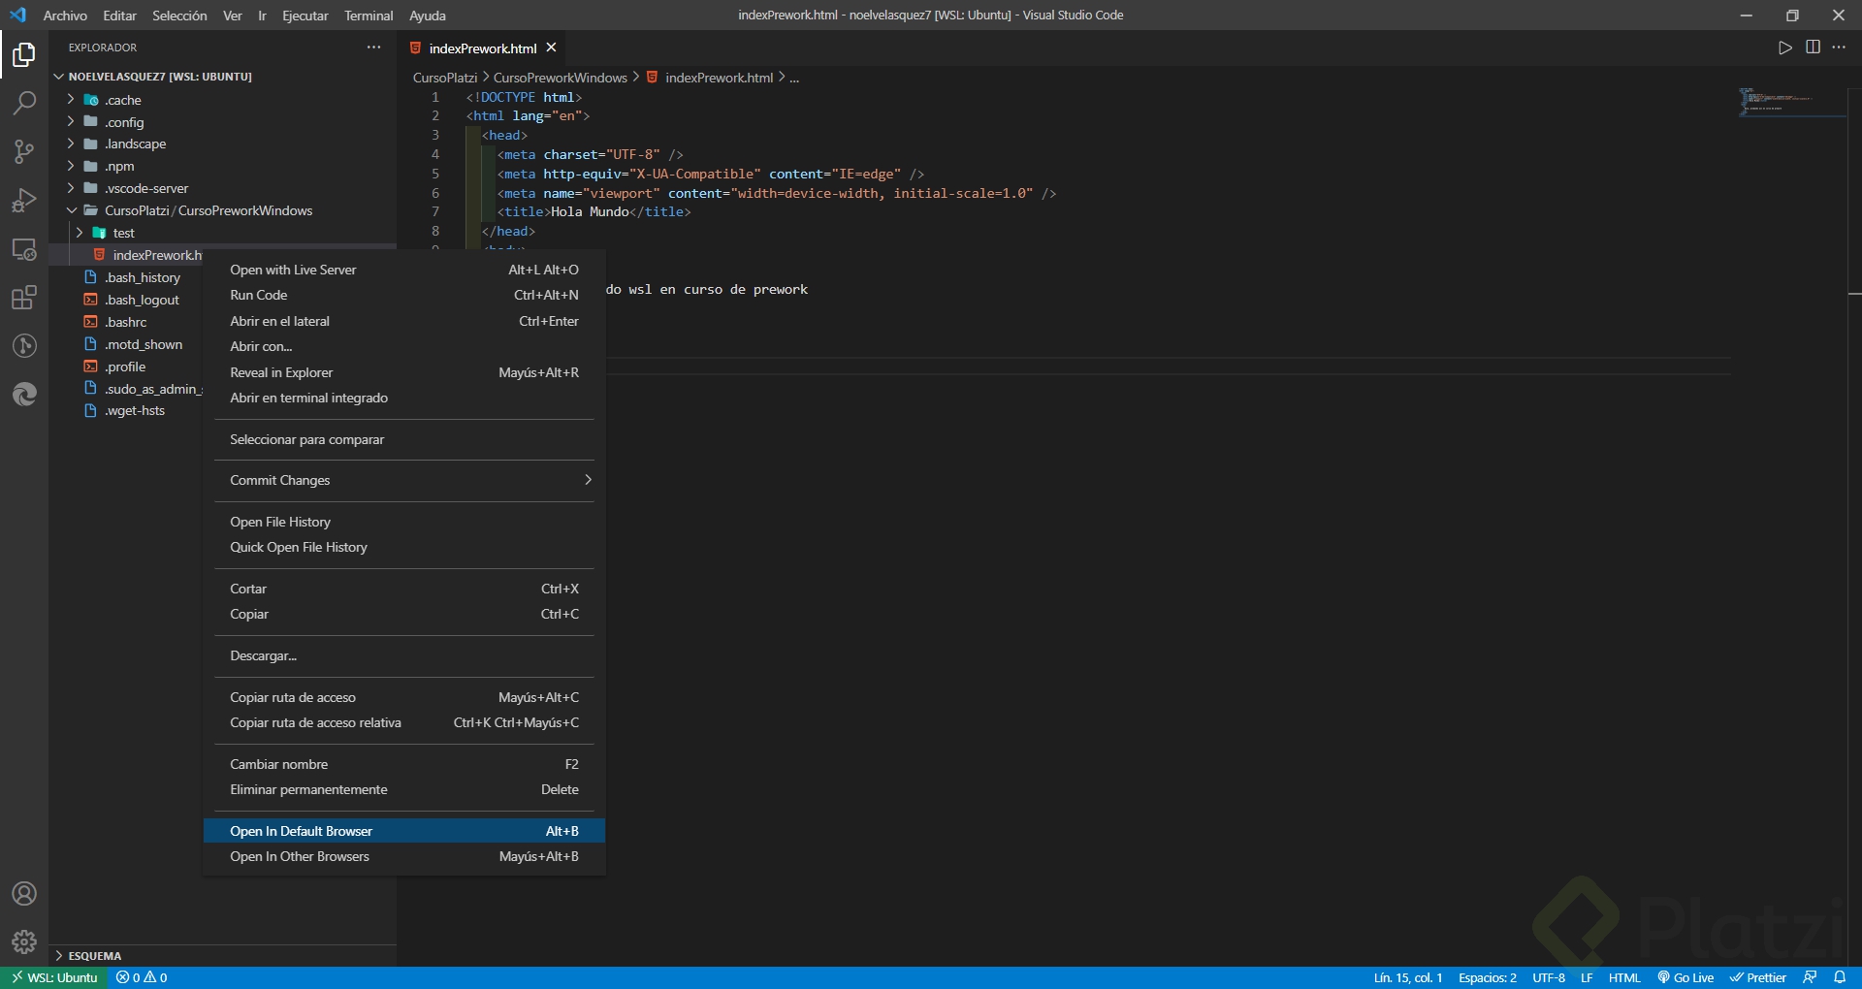Select Reveal in Explorer
1862x989 pixels.
[x=404, y=372]
